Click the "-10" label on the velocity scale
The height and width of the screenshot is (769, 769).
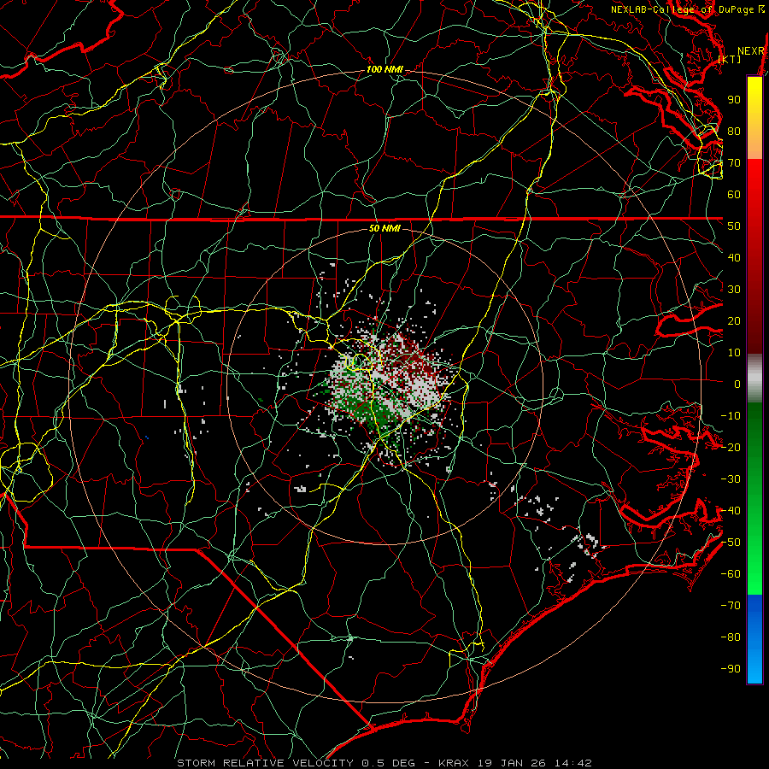click(x=731, y=416)
